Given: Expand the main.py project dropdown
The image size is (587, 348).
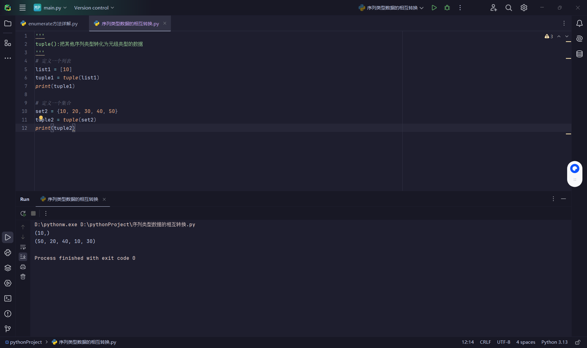Looking at the screenshot, I should click(50, 8).
